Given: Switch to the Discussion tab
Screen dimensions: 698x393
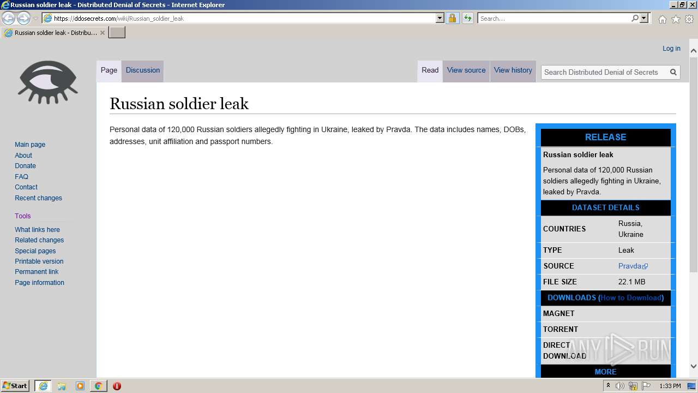Looking at the screenshot, I should pyautogui.click(x=143, y=70).
